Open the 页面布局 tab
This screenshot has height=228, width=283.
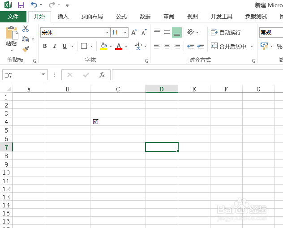[92, 17]
